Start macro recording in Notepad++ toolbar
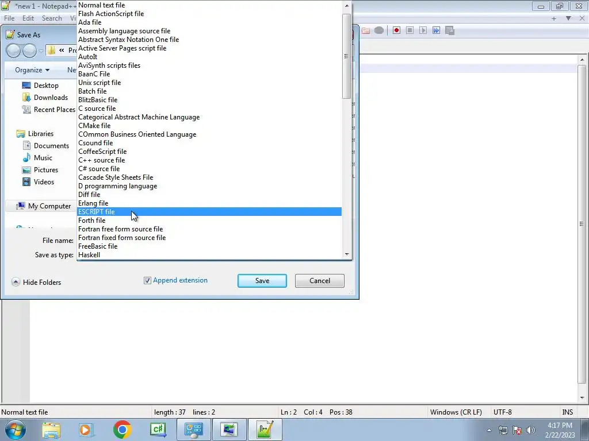The height and width of the screenshot is (441, 589). tap(396, 30)
